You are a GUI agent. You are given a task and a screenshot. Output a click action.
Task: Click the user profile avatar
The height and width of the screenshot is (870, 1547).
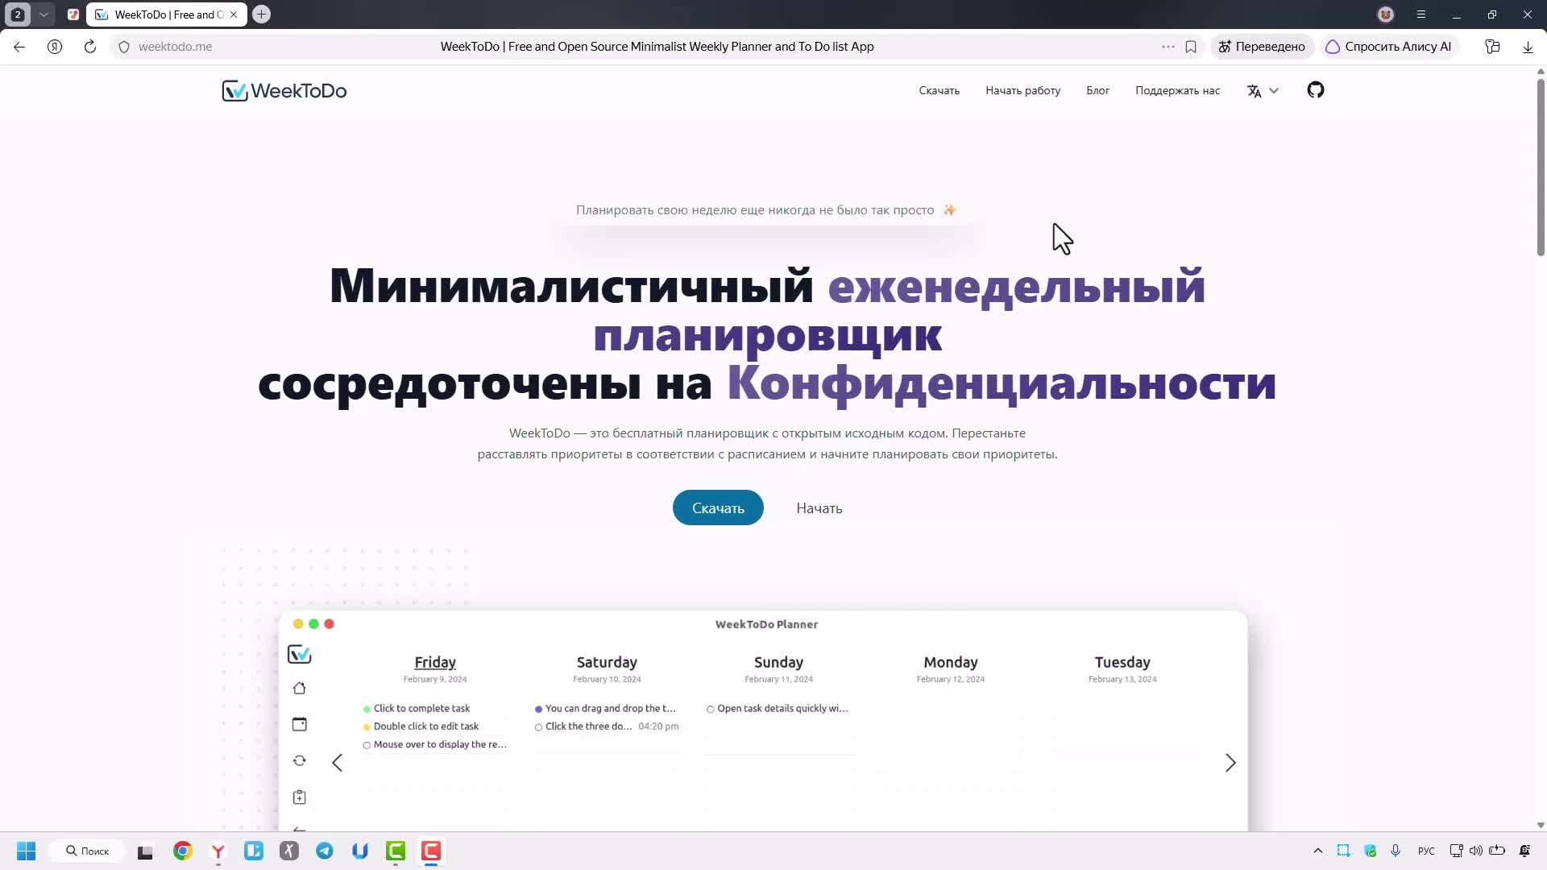(x=1386, y=14)
